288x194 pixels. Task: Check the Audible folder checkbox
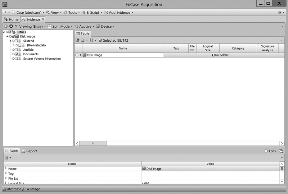(x=16, y=50)
